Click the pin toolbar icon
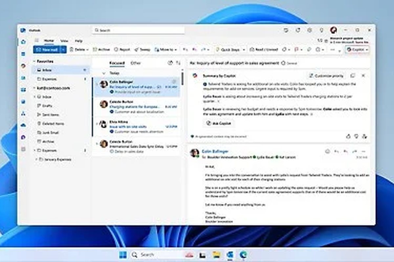The image size is (394, 262). (x=309, y=49)
